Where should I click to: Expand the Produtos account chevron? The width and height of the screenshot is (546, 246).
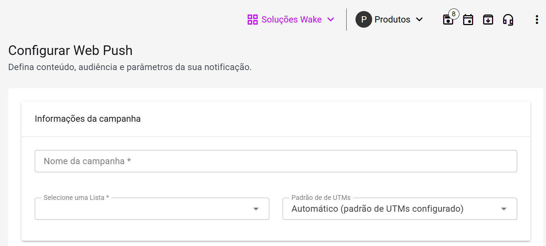[419, 20]
